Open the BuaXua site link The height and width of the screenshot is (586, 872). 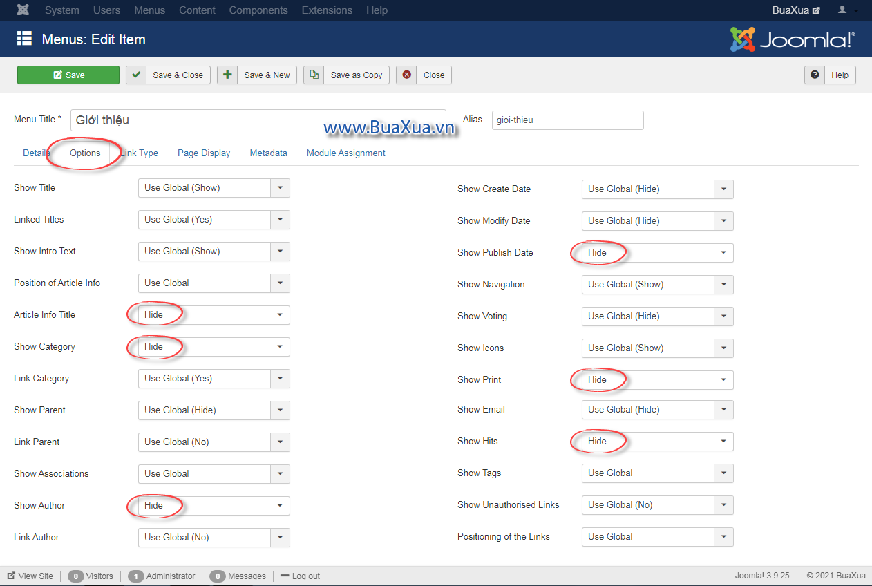[796, 10]
